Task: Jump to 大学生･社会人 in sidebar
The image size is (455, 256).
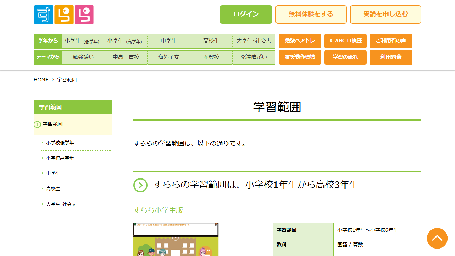Action: pos(61,204)
